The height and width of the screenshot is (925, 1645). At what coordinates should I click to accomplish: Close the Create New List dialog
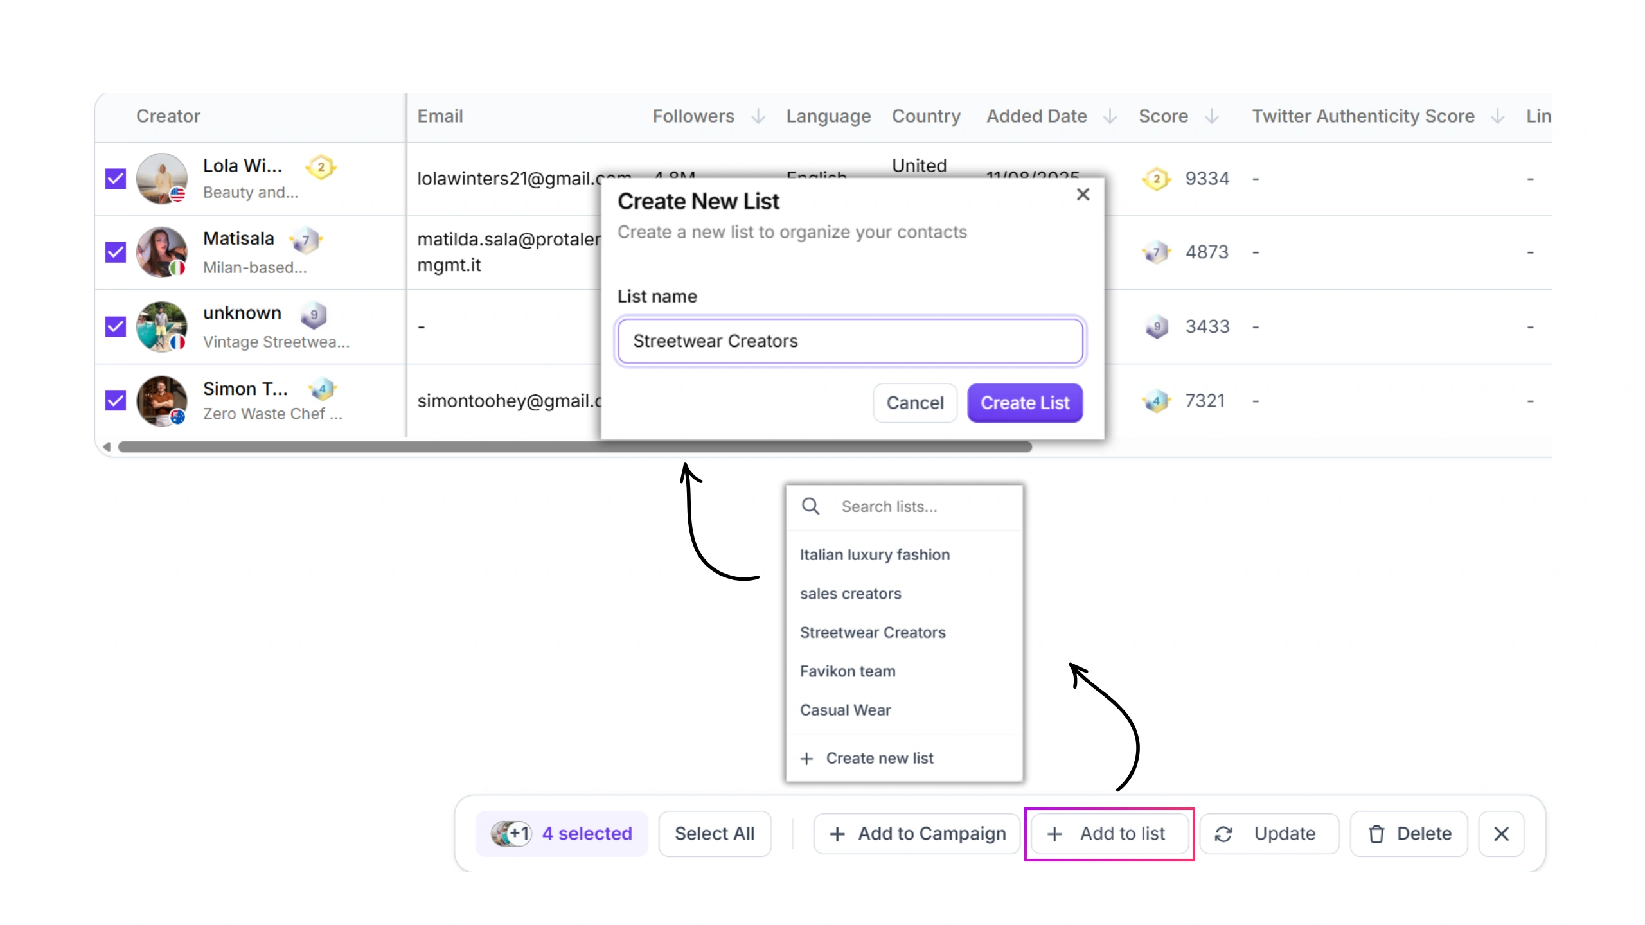pyautogui.click(x=1083, y=194)
